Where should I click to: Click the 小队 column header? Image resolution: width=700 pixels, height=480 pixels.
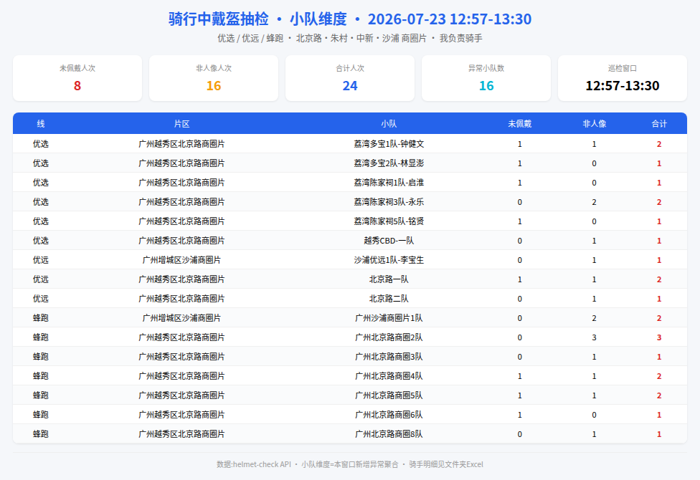tap(389, 123)
